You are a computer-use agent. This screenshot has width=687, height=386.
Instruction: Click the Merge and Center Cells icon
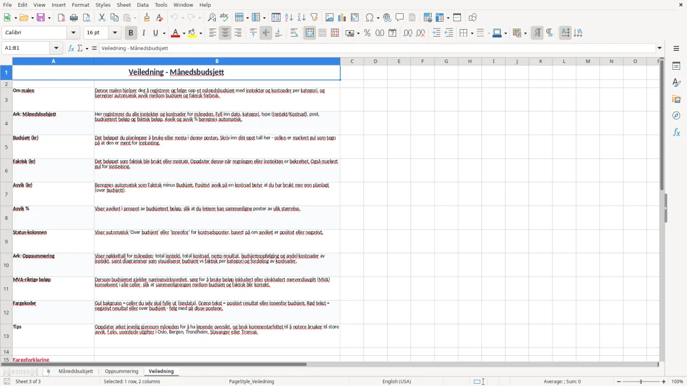click(x=310, y=33)
